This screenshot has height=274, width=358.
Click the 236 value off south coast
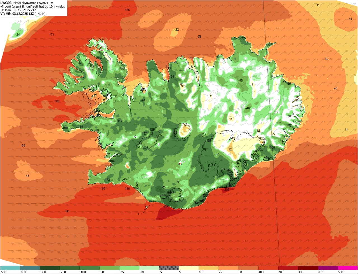166,206
